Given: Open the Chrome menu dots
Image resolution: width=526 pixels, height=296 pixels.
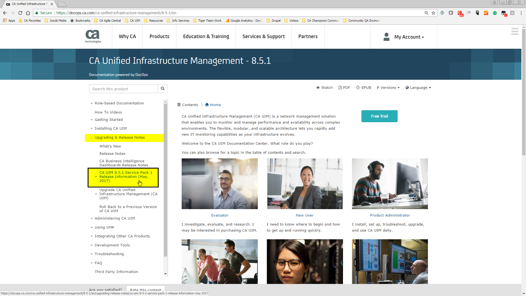Looking at the screenshot, I should click(x=521, y=13).
